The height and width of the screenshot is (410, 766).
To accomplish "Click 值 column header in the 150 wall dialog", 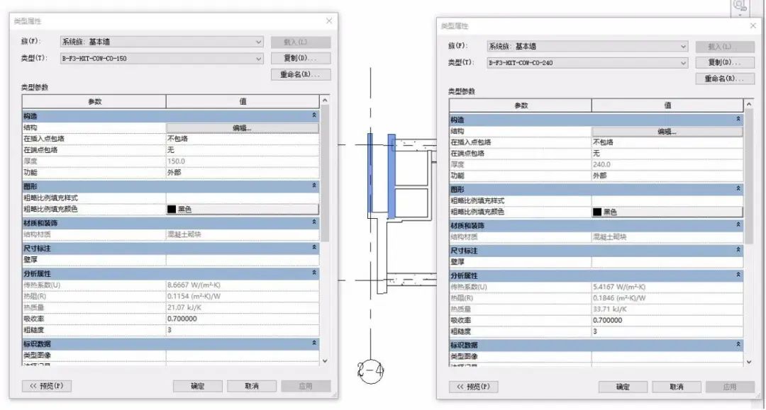I will 243,101.
